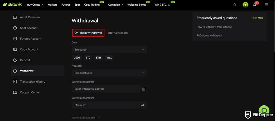Open Futures in the top navigation
Viewport: 275px width, 121px height.
(x=66, y=5)
